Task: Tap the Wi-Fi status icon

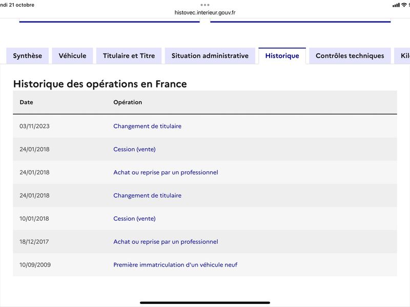Action: [x=404, y=5]
